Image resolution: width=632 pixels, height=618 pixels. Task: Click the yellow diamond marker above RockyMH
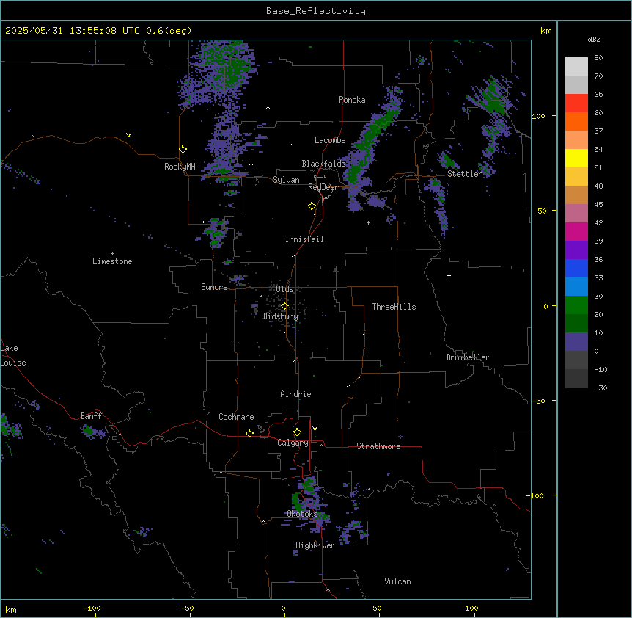click(x=183, y=150)
